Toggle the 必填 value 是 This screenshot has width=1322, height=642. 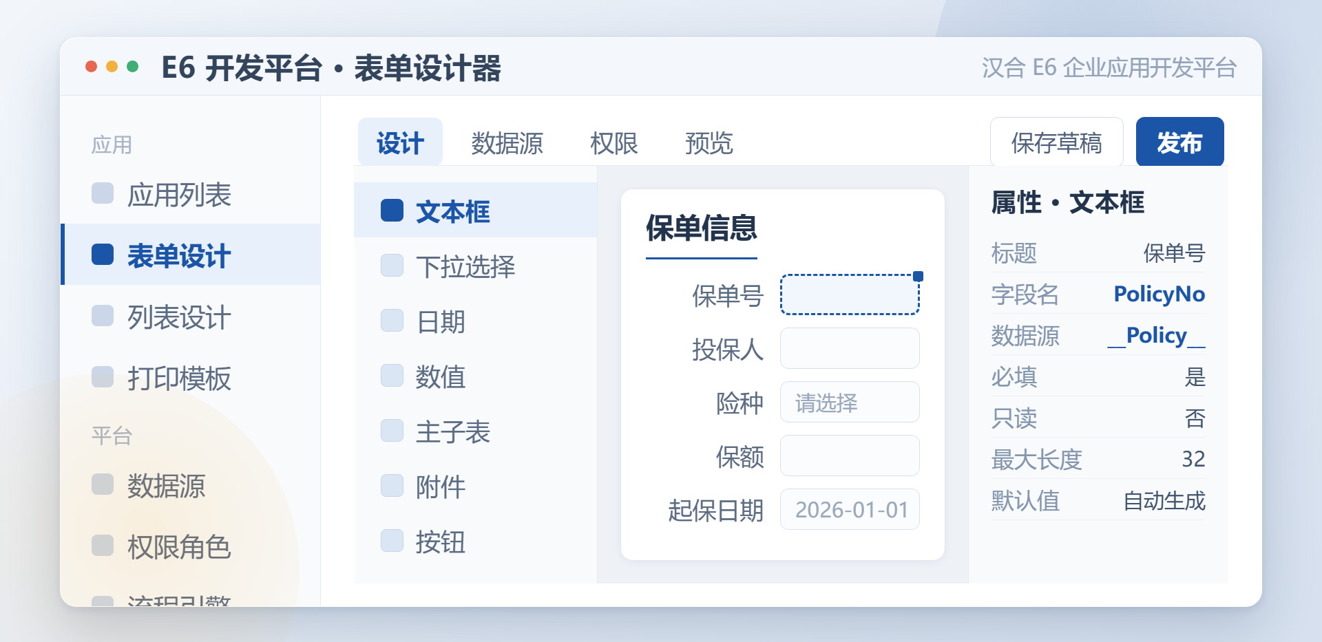[1195, 376]
